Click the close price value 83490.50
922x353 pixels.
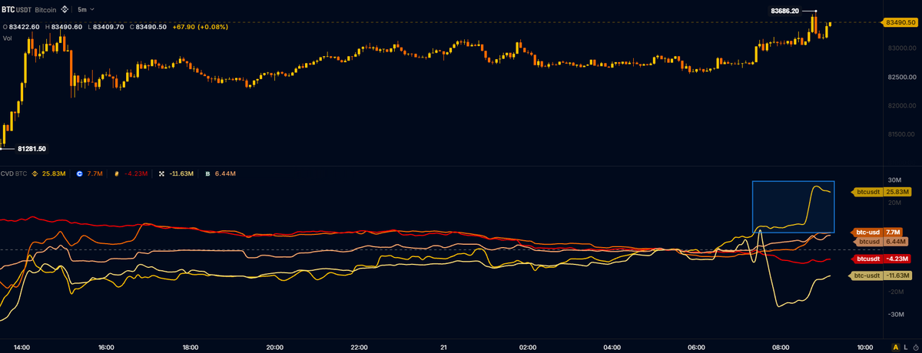pyautogui.click(x=151, y=27)
